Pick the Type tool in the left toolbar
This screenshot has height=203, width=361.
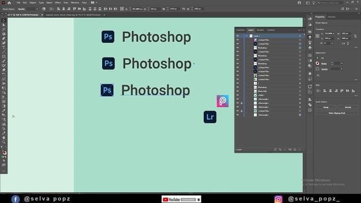4,47
